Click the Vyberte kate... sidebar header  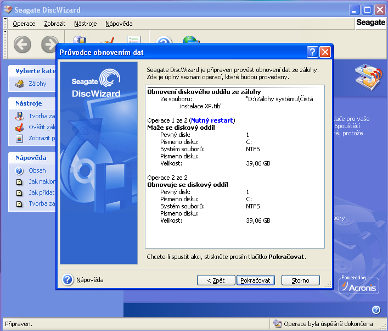point(36,71)
